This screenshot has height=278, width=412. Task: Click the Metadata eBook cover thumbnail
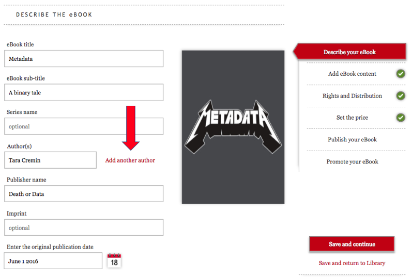[233, 127]
